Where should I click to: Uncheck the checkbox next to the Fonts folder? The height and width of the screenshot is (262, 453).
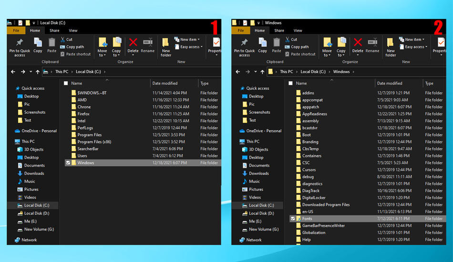pos(293,219)
